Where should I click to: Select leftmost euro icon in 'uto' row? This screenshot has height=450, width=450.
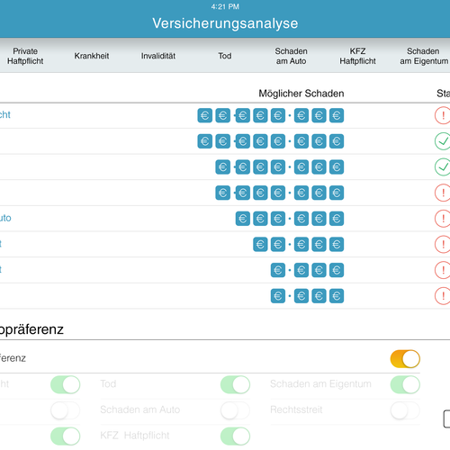[242, 219]
